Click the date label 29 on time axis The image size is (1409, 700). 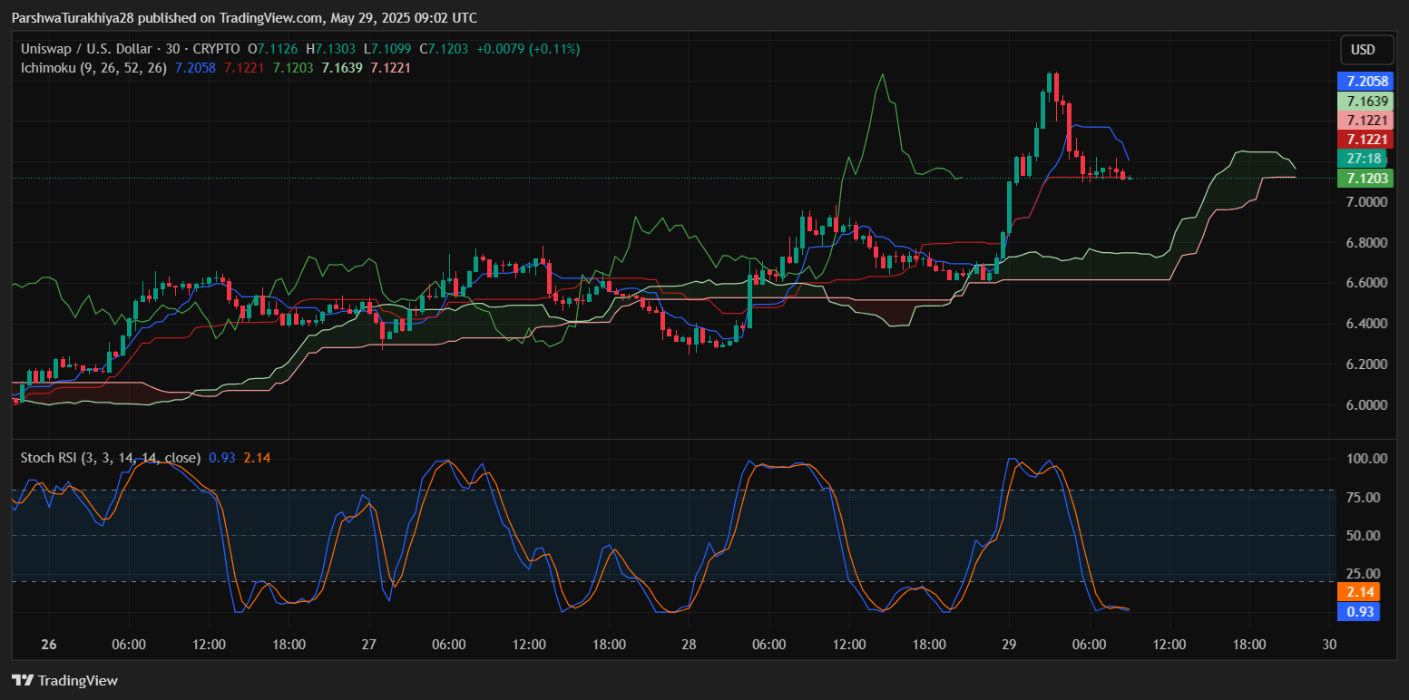pyautogui.click(x=1009, y=645)
